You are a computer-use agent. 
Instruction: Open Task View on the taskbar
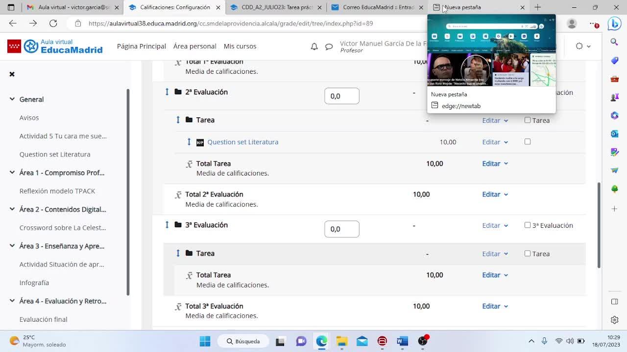coord(280,341)
